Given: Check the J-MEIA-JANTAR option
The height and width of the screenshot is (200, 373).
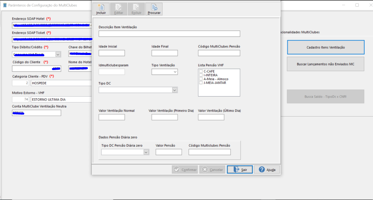Looking at the screenshot, I should pos(201,82).
